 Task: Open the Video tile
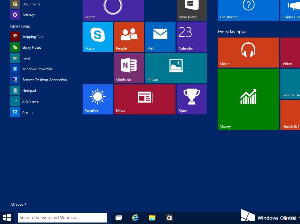tap(290, 53)
